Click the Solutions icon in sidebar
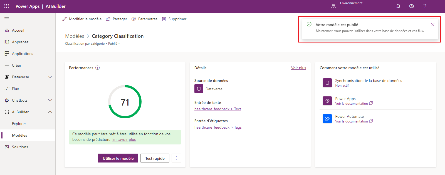 click(x=7, y=147)
